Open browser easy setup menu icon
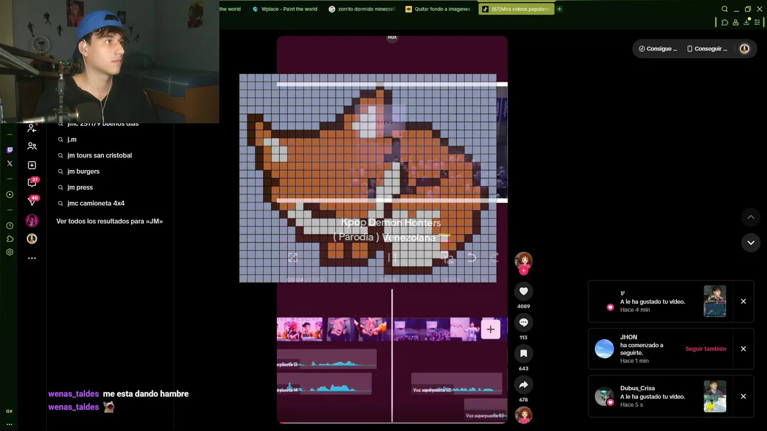 point(757,23)
